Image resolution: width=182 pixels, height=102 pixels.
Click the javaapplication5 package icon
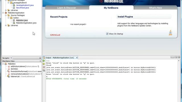(x=11, y=3)
